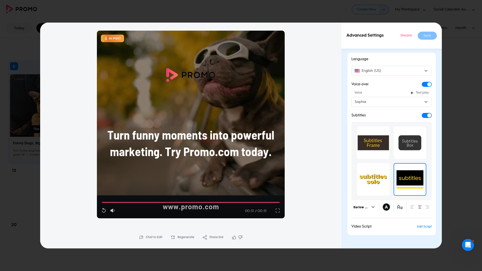Expand the Sophia voice dropdown
The image size is (482, 271).
point(391,102)
